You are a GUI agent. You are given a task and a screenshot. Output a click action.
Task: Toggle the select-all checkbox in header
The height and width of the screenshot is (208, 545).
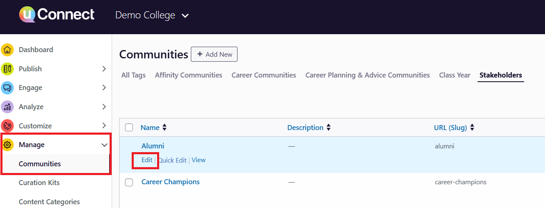[129, 128]
